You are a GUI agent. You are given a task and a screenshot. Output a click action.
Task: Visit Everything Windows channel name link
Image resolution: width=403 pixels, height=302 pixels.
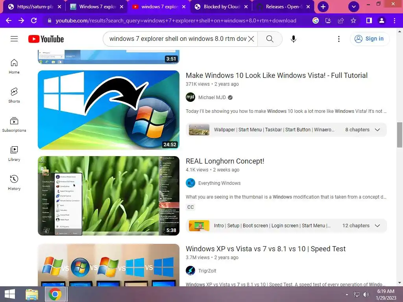pyautogui.click(x=219, y=183)
